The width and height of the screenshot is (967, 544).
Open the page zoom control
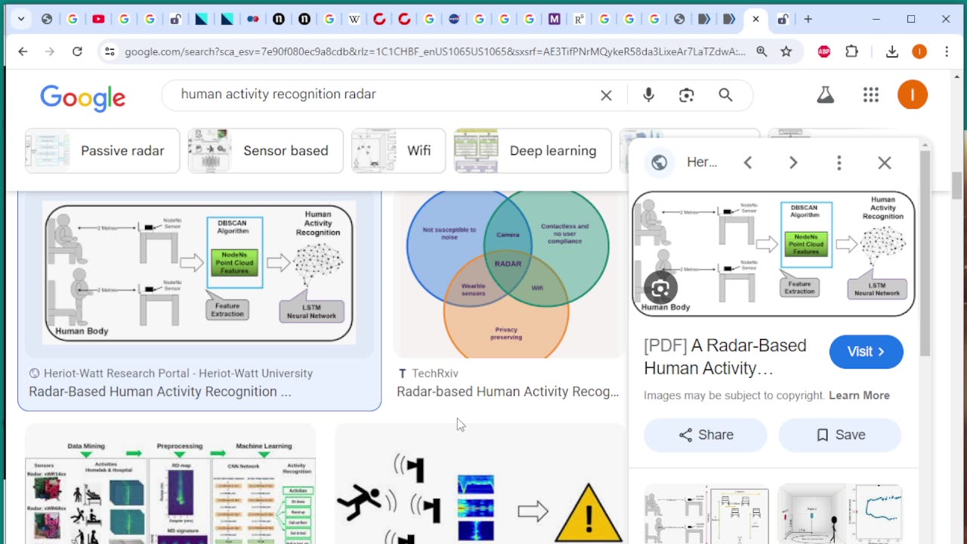[762, 51]
